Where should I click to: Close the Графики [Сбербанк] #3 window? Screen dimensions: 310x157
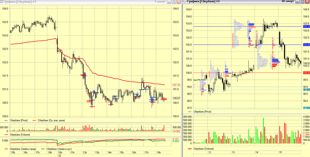tap(179, 2)
